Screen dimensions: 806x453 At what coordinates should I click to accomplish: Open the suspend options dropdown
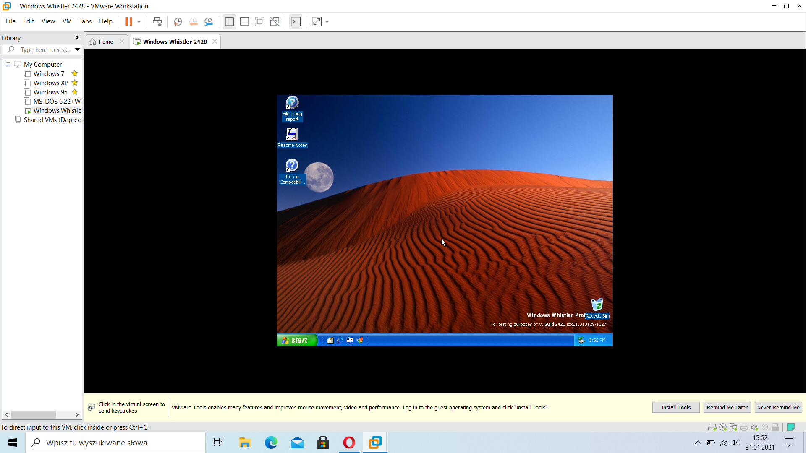139,21
